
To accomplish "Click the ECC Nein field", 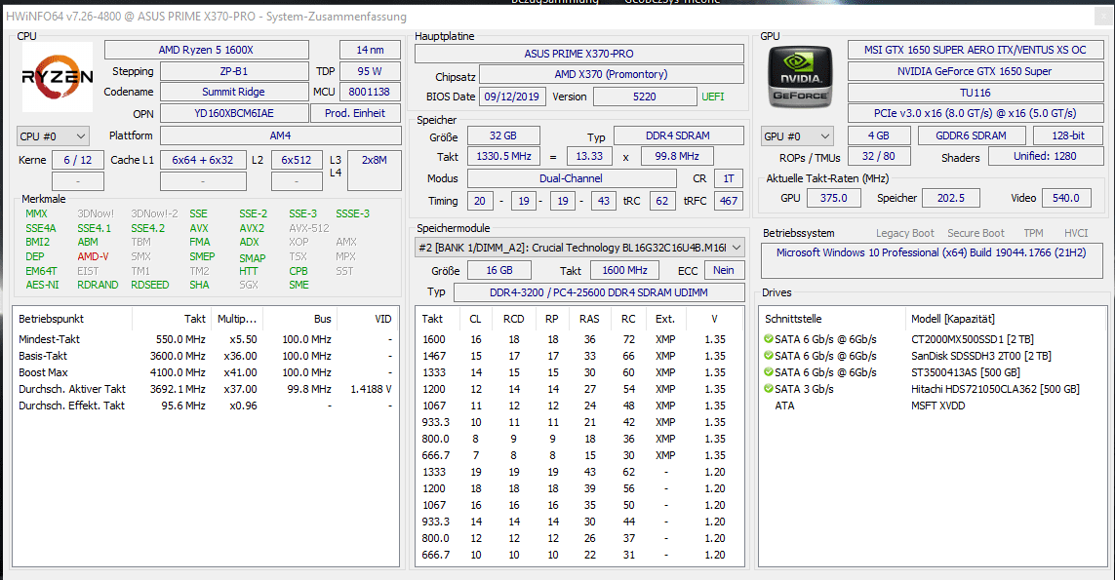I will pyautogui.click(x=724, y=270).
